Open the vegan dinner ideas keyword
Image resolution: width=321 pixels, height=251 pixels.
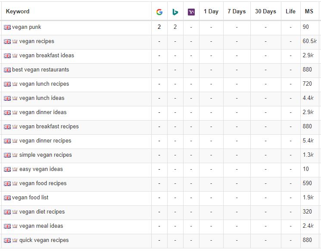coord(43,112)
